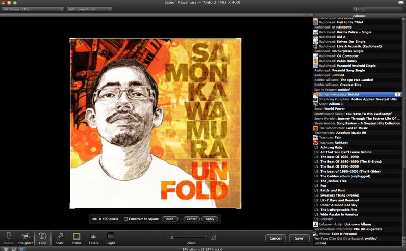The image size is (406, 251).
Task: Select Sportfreunde Stiller: You Have To Win Zweikampf
Action: coord(358,114)
